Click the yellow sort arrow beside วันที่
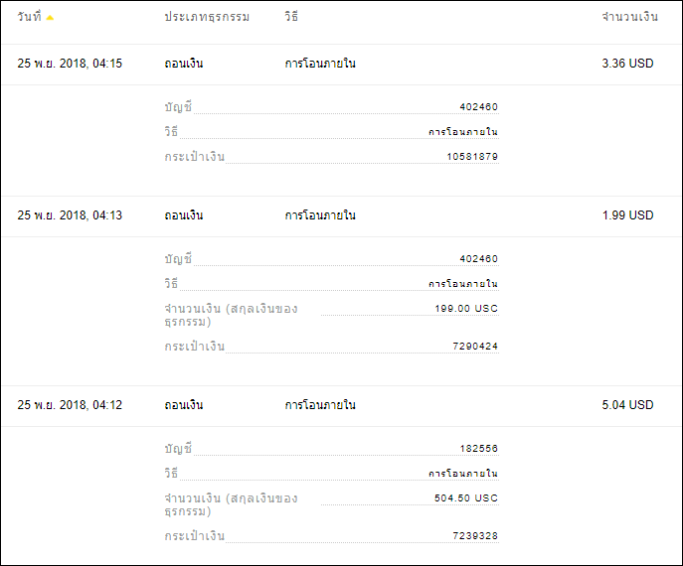This screenshot has height=566, width=683. 50,18
